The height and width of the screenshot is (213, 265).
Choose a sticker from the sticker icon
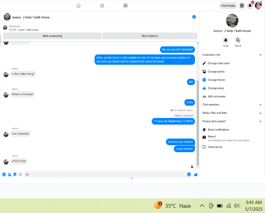[15, 174]
